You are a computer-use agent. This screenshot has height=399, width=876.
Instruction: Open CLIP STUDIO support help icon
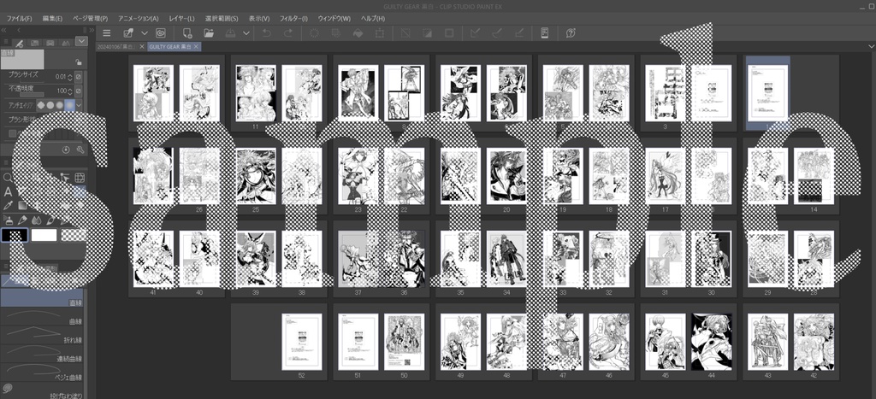[571, 33]
